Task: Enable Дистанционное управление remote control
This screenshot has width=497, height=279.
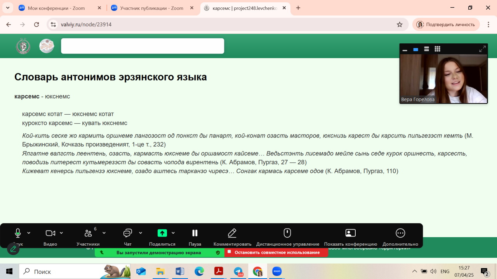Action: coord(287,233)
